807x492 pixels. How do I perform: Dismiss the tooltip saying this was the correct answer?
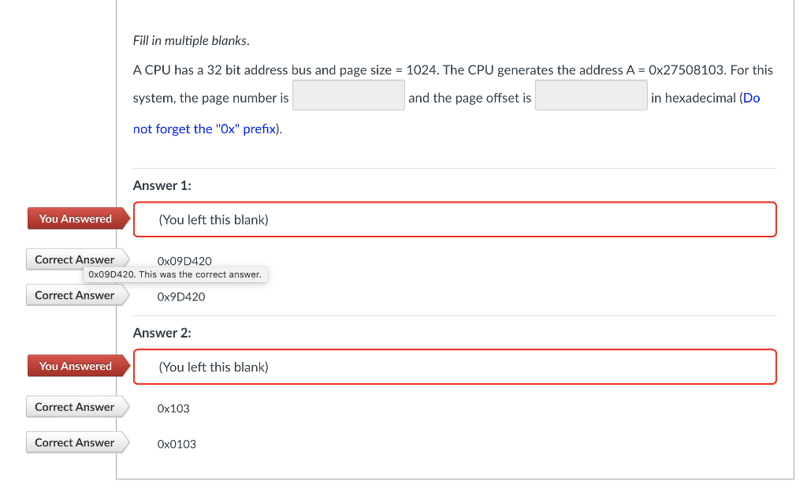pyautogui.click(x=175, y=274)
